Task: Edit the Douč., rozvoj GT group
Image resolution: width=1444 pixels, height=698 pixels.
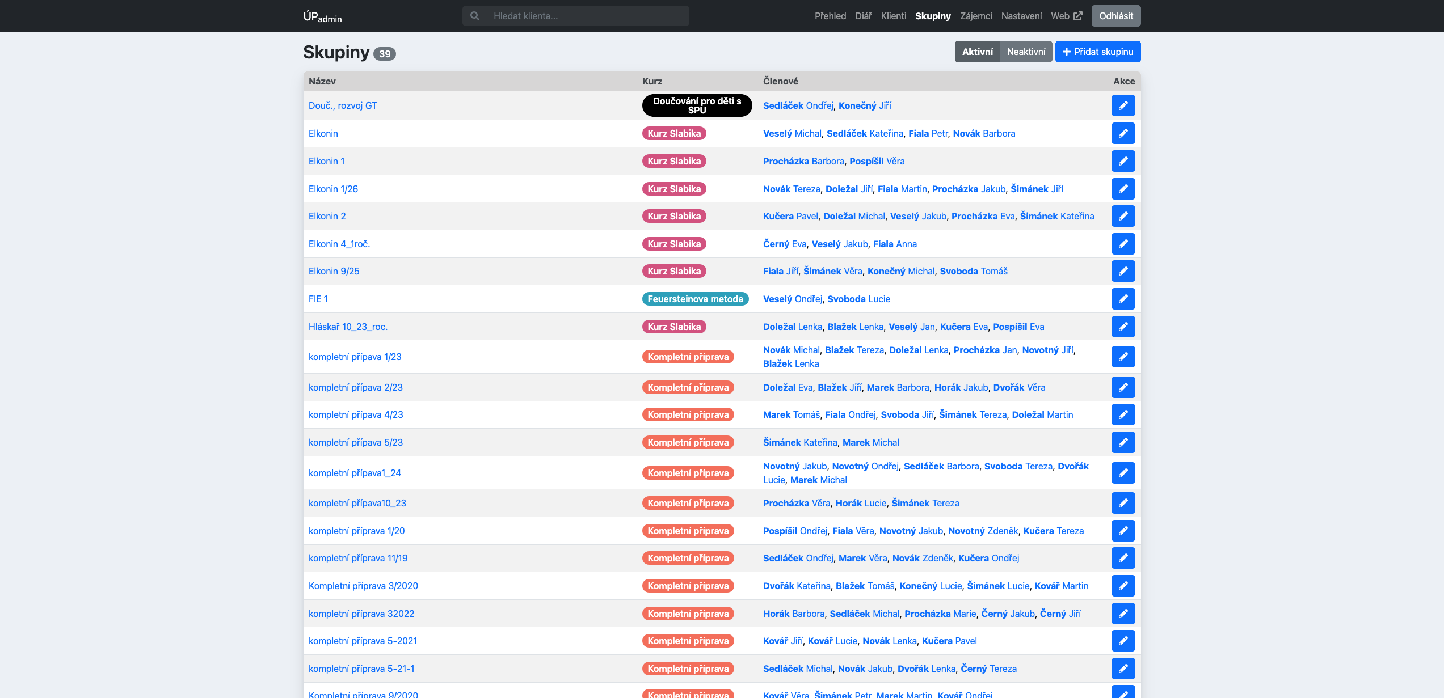Action: pyautogui.click(x=1123, y=105)
